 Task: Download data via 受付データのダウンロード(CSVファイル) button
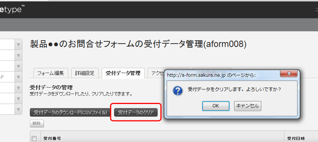coord(70,113)
